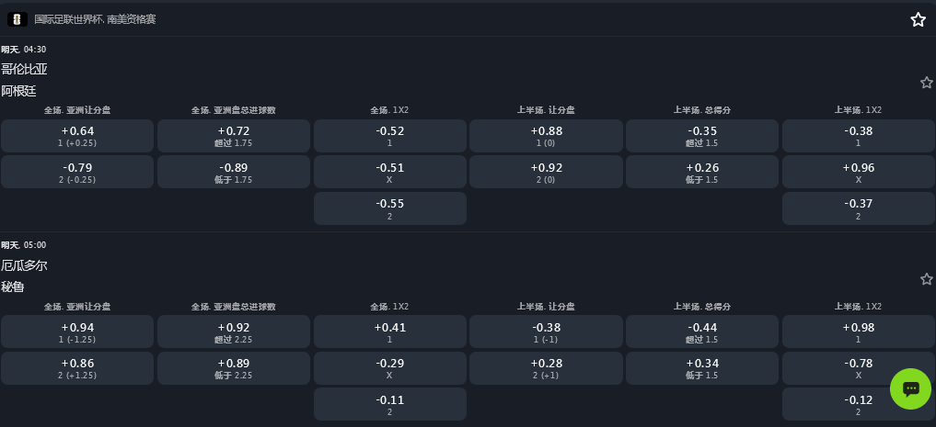
Task: Pick over 1.75 goals at +0.72
Action: tap(234, 136)
